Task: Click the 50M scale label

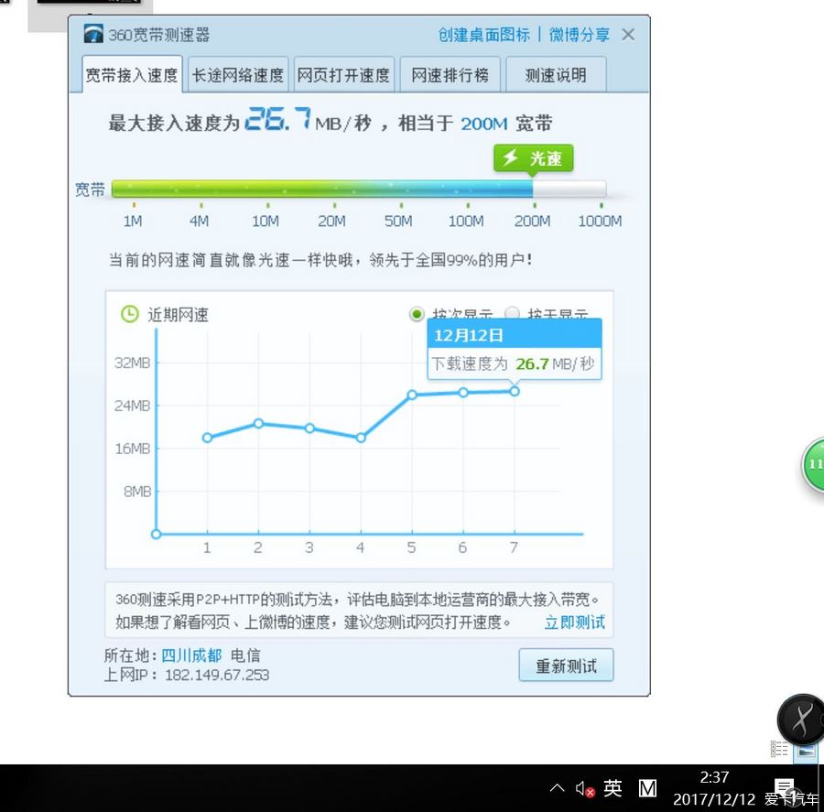Action: click(x=398, y=221)
